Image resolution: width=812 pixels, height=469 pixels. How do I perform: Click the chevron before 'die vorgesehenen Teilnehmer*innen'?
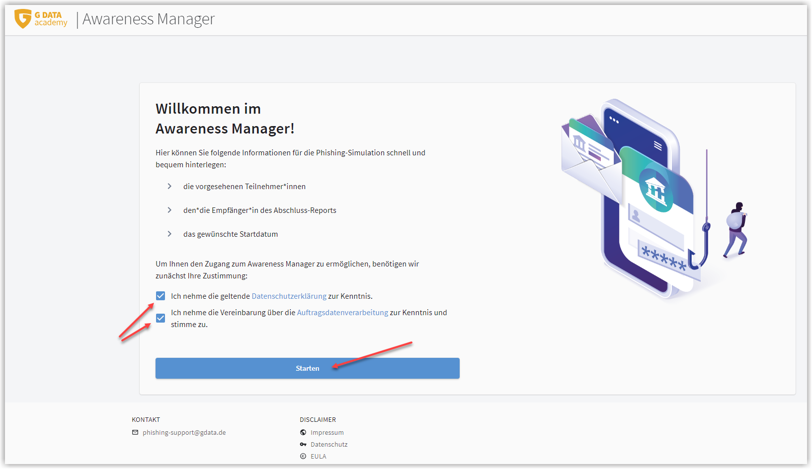click(x=169, y=186)
